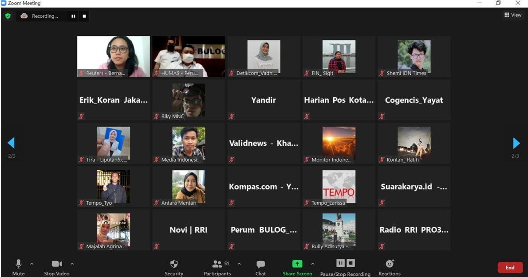
Task: Stop recording with top-left stop square
Action: click(x=84, y=16)
